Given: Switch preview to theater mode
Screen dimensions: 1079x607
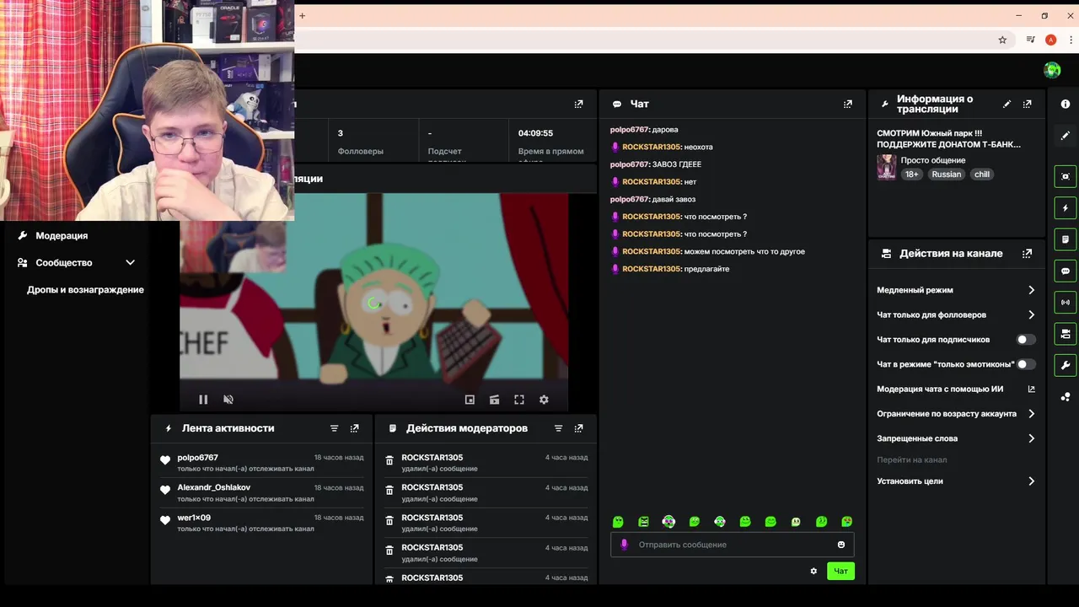Looking at the screenshot, I should 495,400.
